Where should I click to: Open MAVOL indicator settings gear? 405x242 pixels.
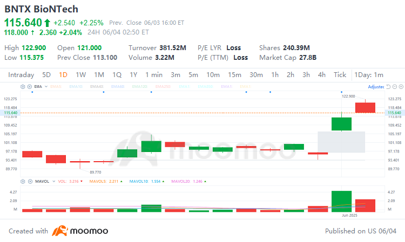(x=23, y=182)
